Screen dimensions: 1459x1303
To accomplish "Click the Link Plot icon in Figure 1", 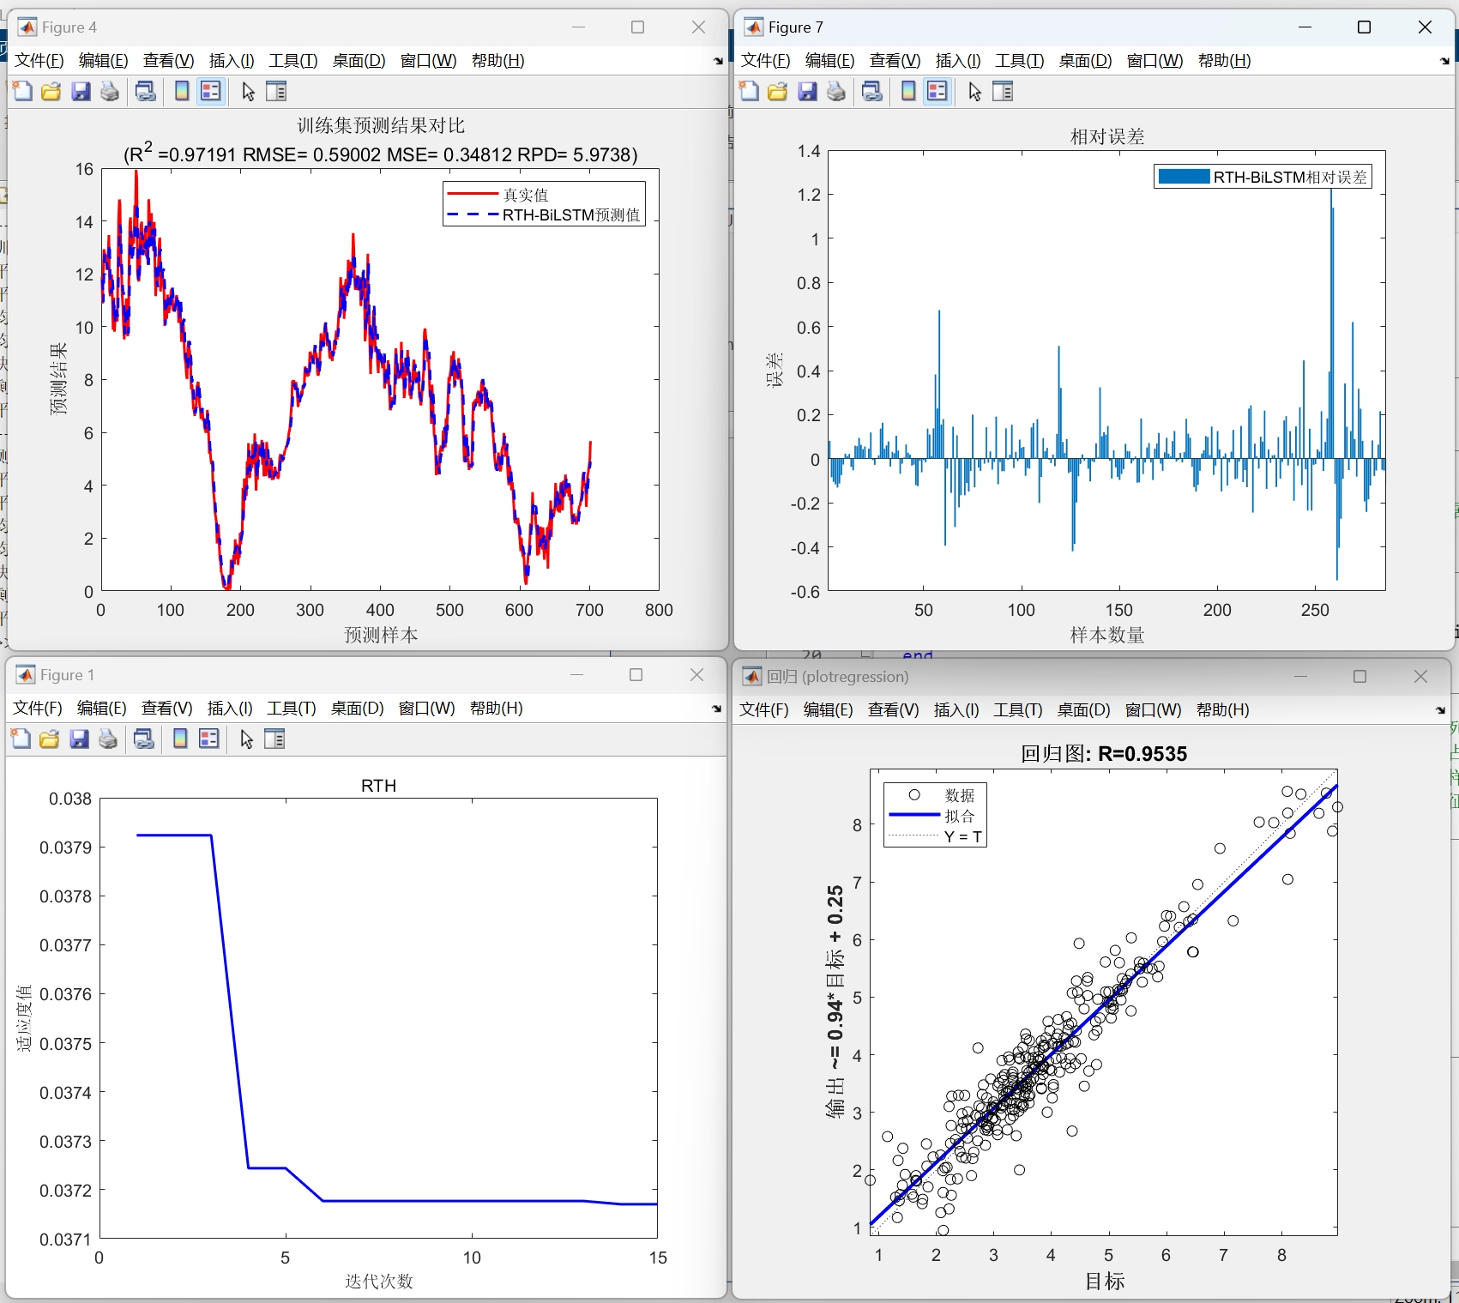I will pyautogui.click(x=144, y=739).
